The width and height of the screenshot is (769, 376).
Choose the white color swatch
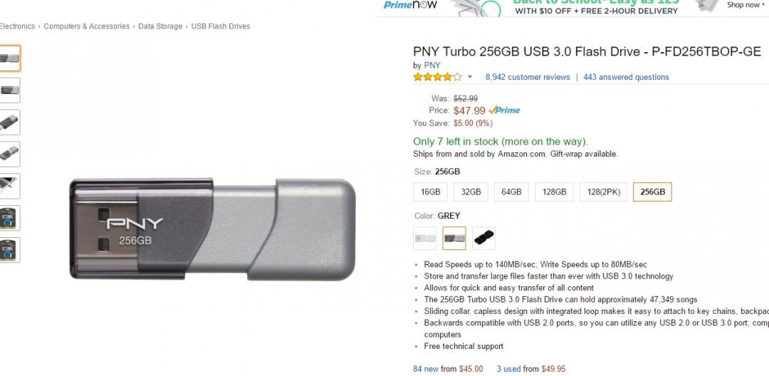click(425, 238)
